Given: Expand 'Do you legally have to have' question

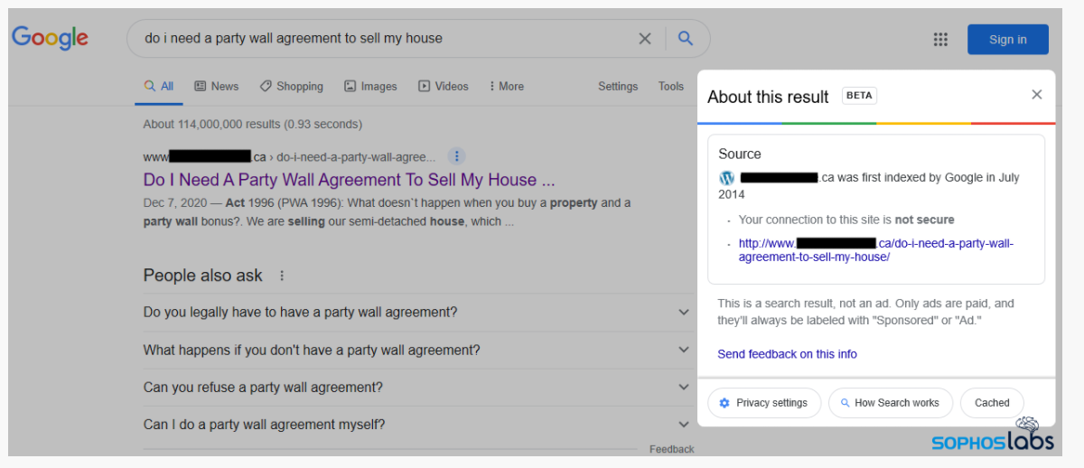Looking at the screenshot, I should pos(416,313).
